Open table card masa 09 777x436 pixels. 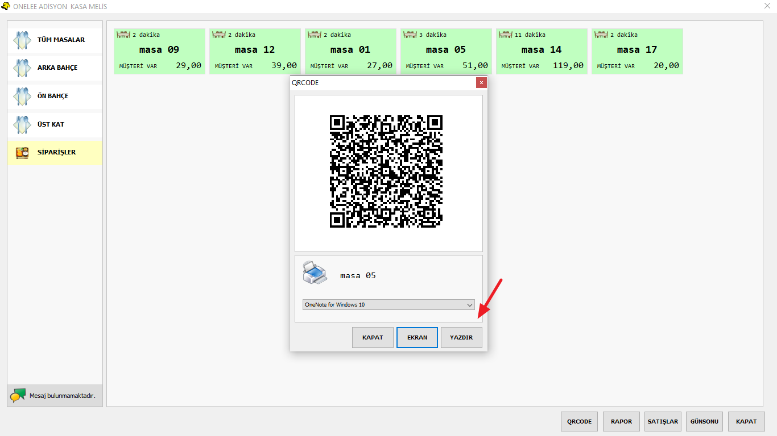point(159,52)
